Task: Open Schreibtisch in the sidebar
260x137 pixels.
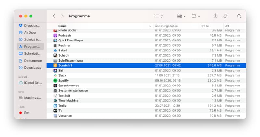Action: [30, 53]
